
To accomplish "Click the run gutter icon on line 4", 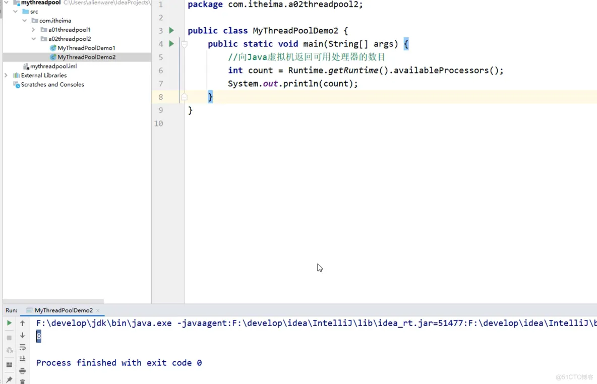I will [x=171, y=44].
